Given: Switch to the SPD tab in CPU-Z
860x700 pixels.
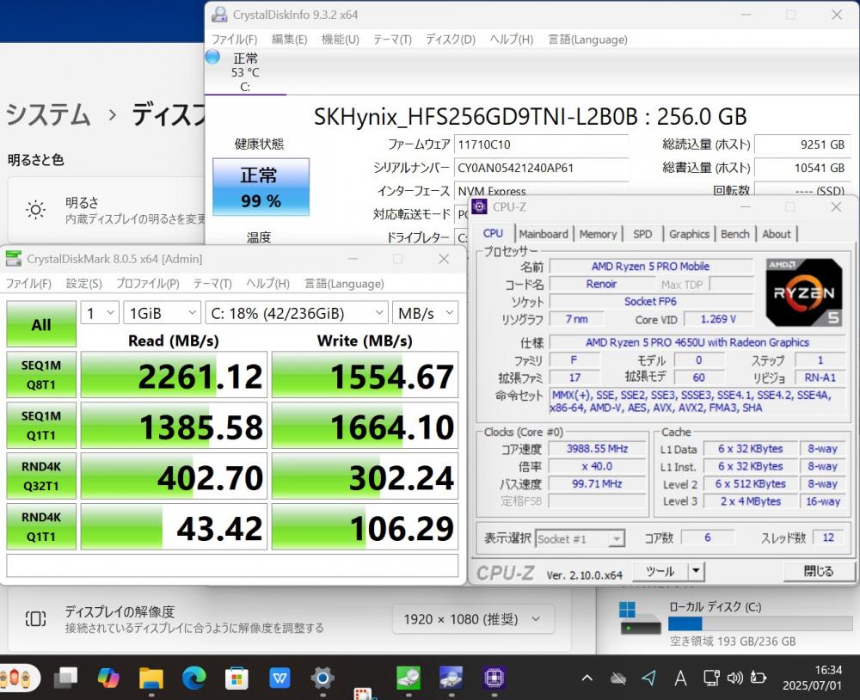Looking at the screenshot, I should (642, 234).
